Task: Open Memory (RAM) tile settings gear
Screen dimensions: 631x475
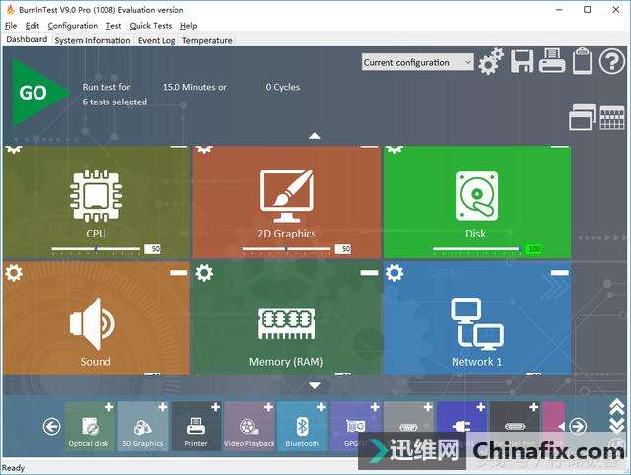Action: [x=204, y=273]
